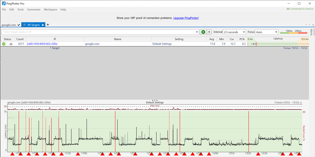
Task: Click the Connected to Service status icon
Action: [288, 9]
